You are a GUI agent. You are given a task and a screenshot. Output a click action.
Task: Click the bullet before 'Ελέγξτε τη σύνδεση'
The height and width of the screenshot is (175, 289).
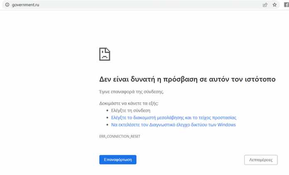pos(108,111)
